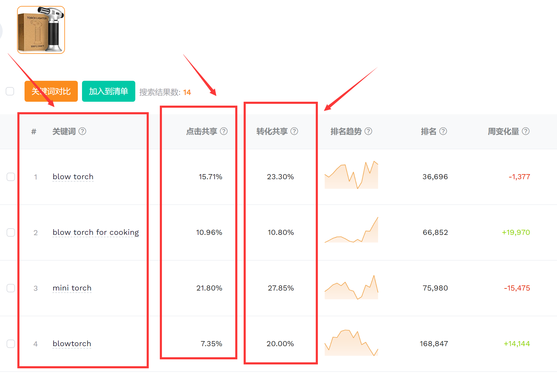
Task: Click the weekly change value -1,377
Action: point(519,177)
